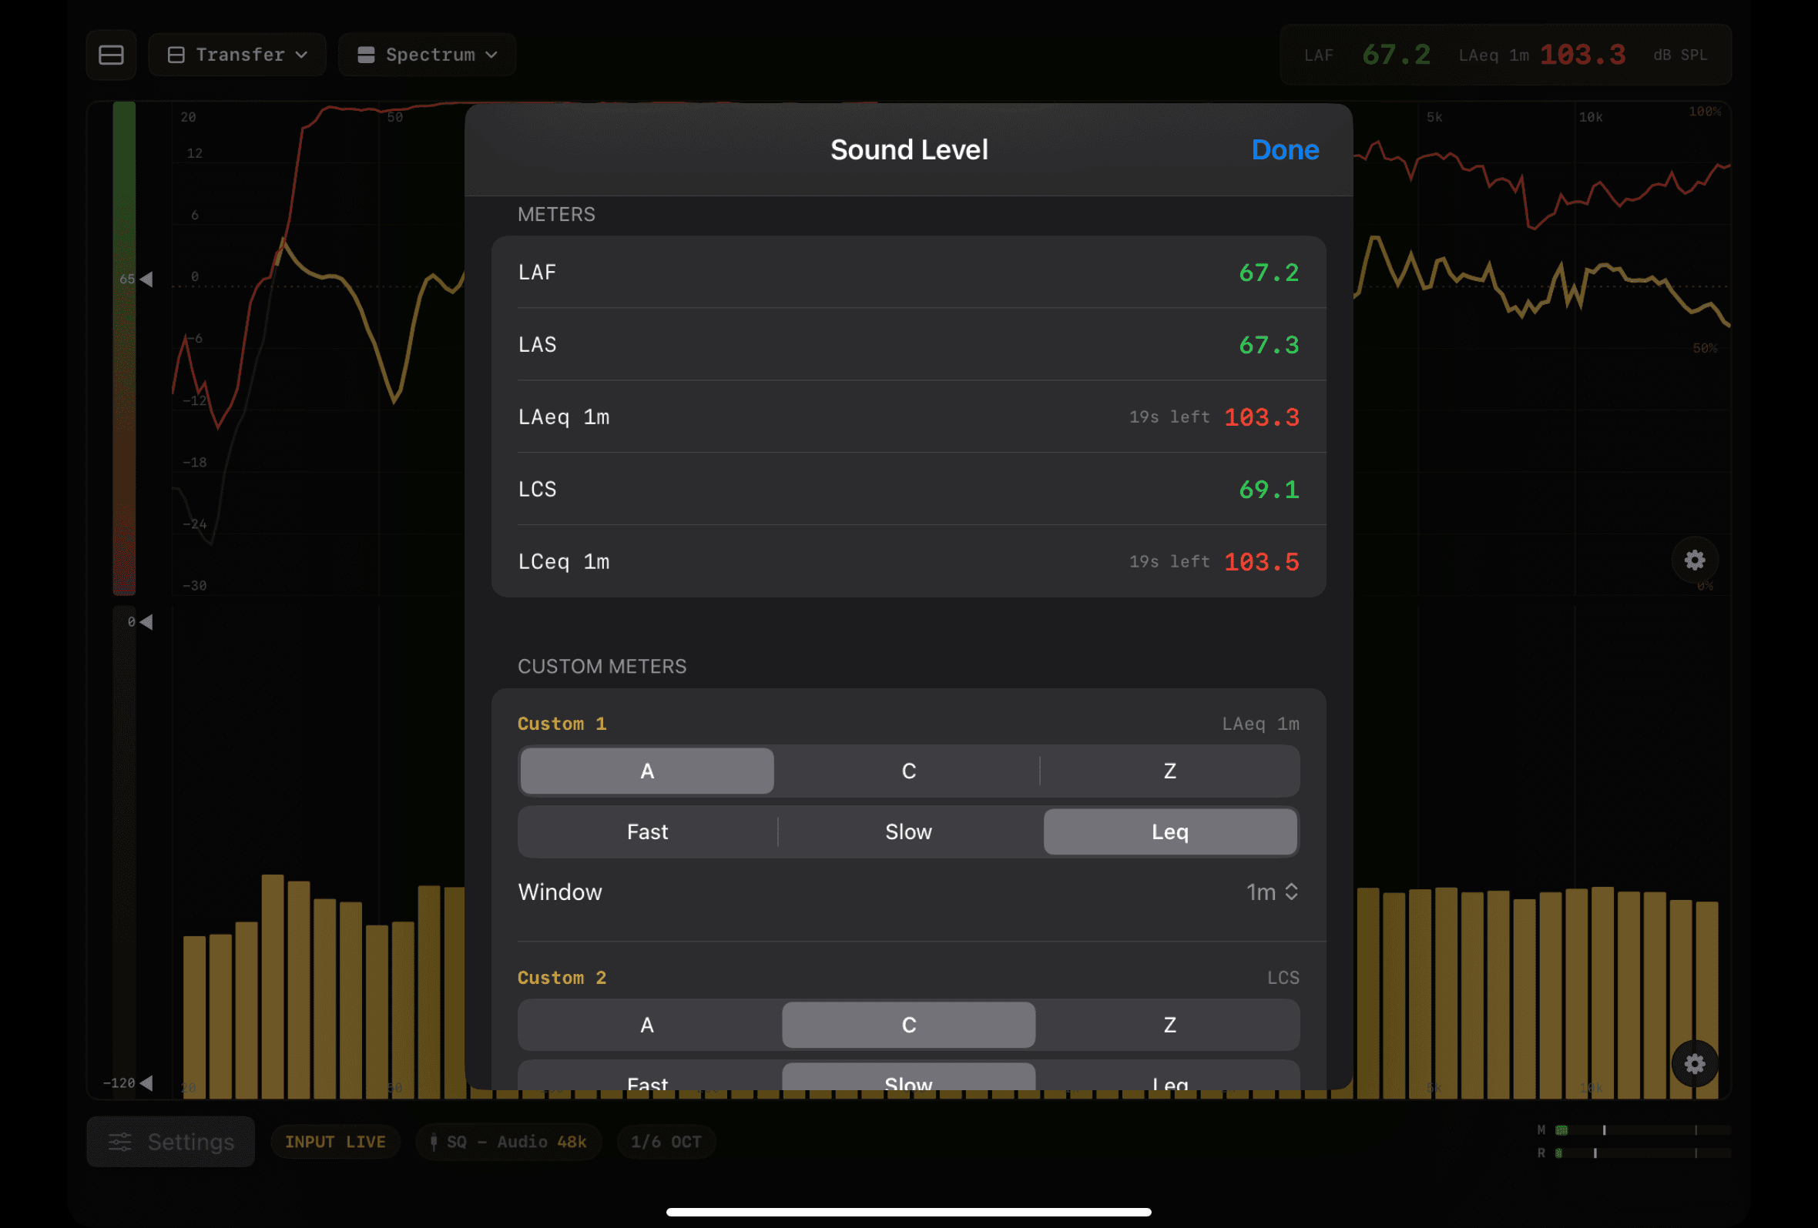
Task: Tap Done to close Sound Level
Action: 1284,149
